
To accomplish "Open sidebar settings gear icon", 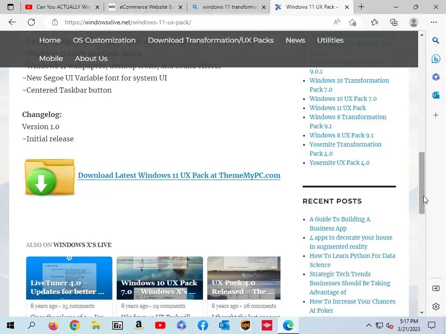I will tap(436, 307).
